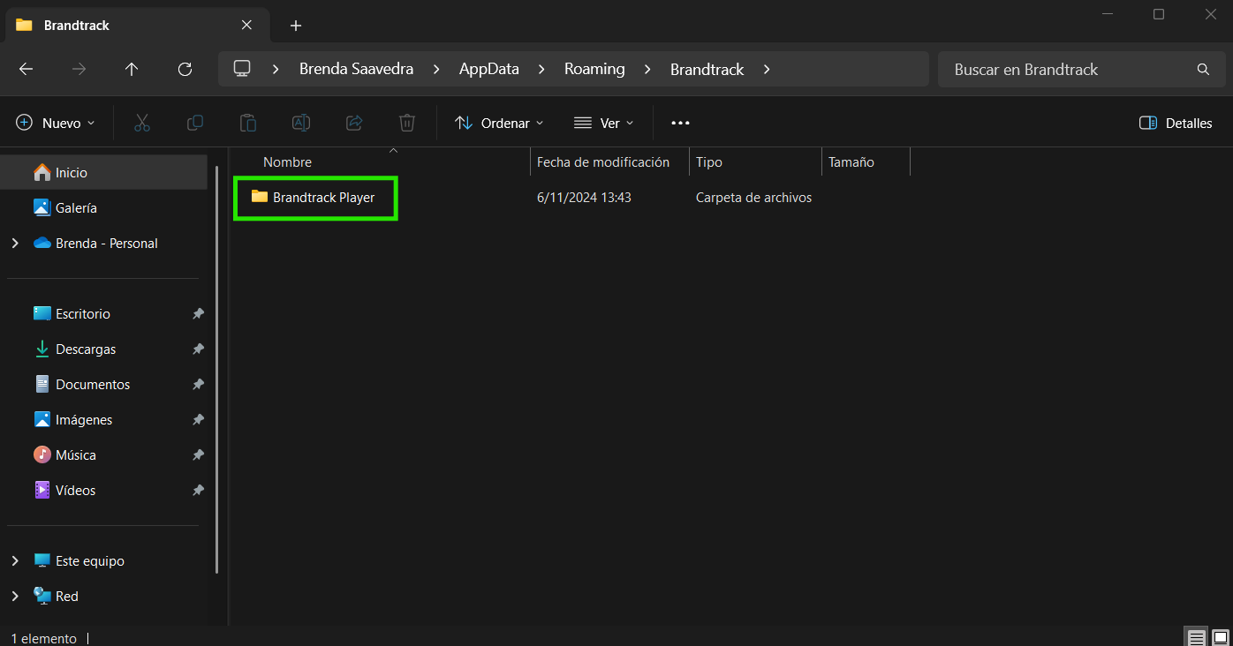Refresh the current folder view
This screenshot has height=646, width=1233.
(185, 69)
